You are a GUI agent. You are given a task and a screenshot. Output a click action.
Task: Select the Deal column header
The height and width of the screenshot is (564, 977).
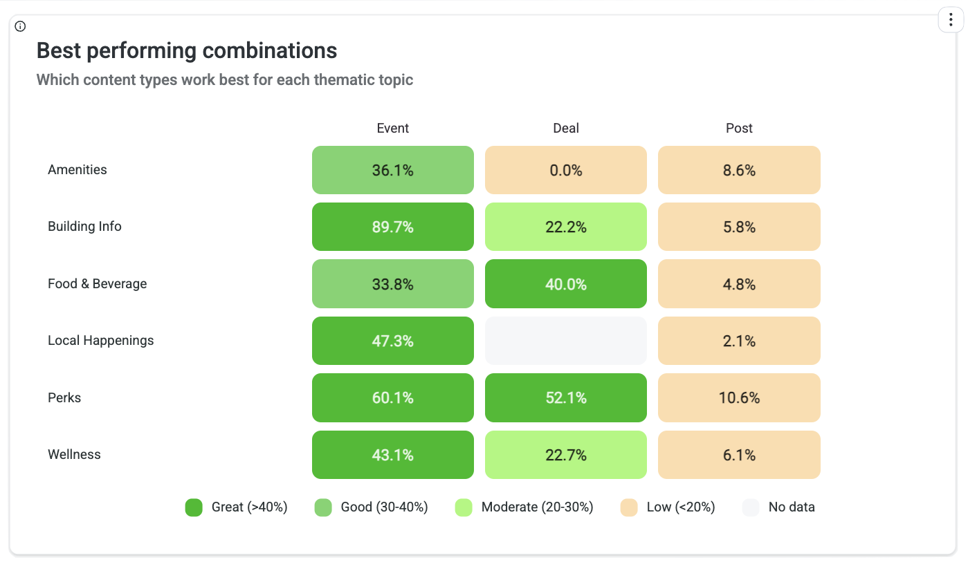click(x=566, y=129)
